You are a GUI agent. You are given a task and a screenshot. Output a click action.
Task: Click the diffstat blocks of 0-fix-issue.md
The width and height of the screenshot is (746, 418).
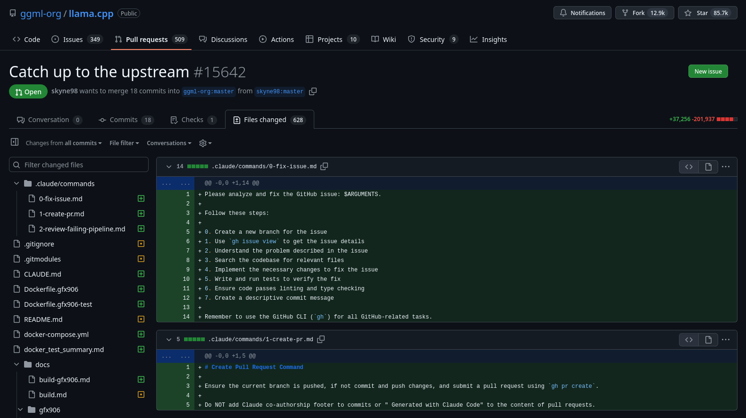point(198,167)
